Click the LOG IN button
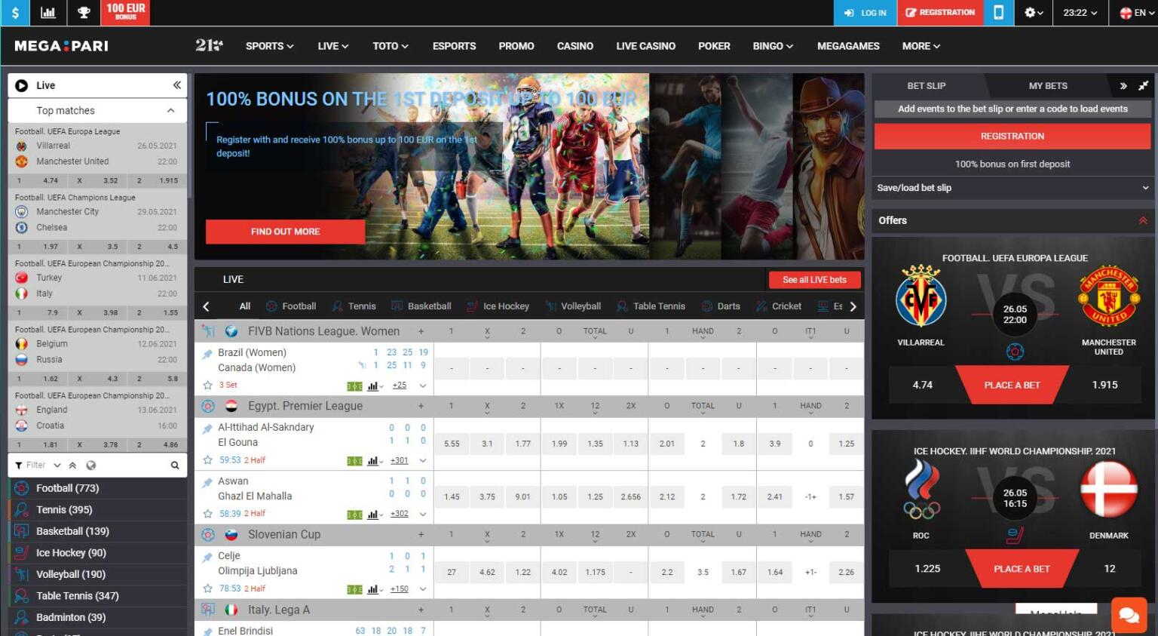 pos(865,13)
